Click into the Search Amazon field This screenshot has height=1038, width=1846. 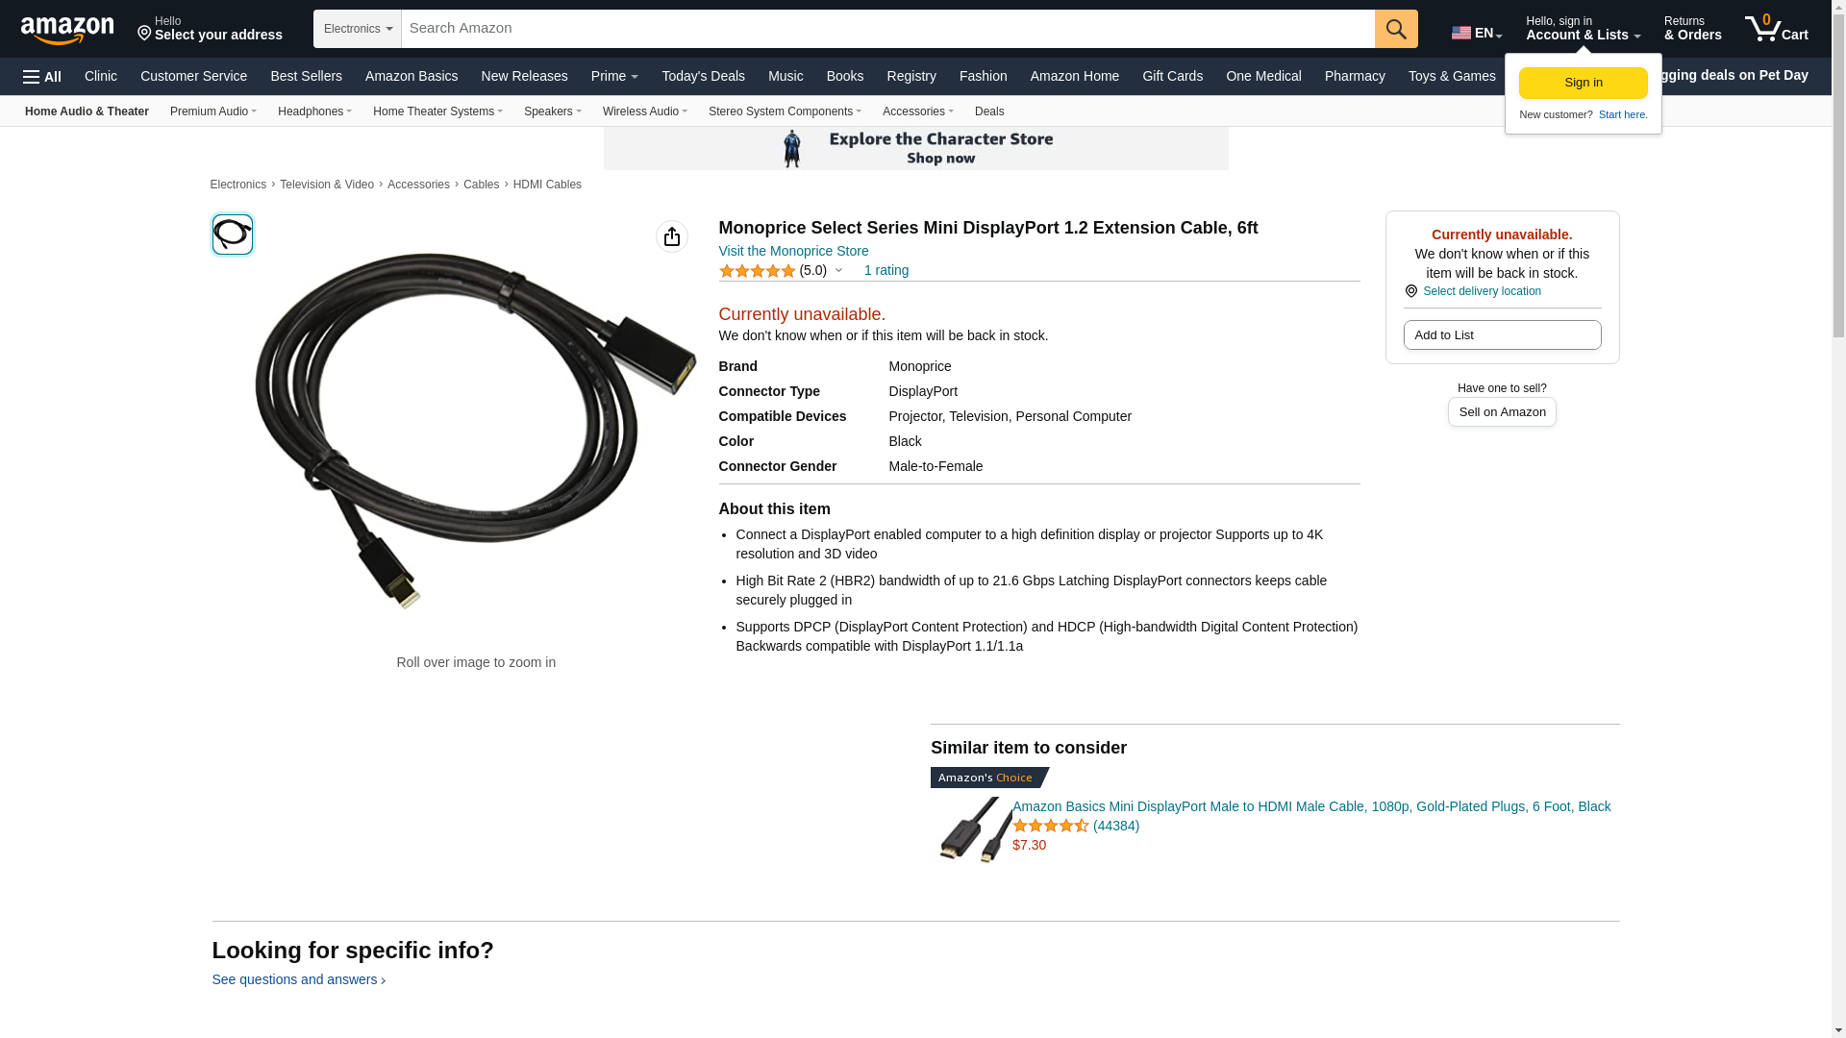point(887,29)
